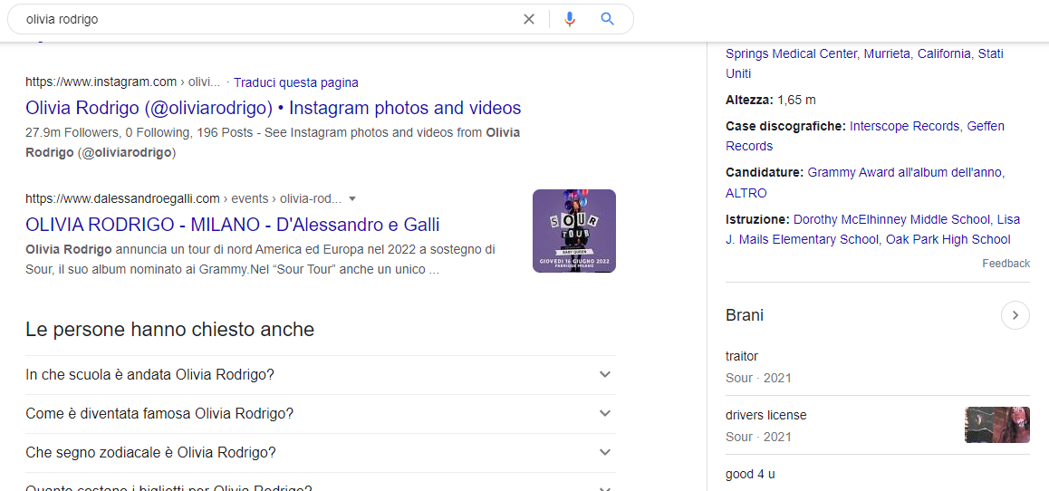This screenshot has height=491, width=1049.
Task: Start voice search with the microphone icon
Action: pyautogui.click(x=569, y=19)
